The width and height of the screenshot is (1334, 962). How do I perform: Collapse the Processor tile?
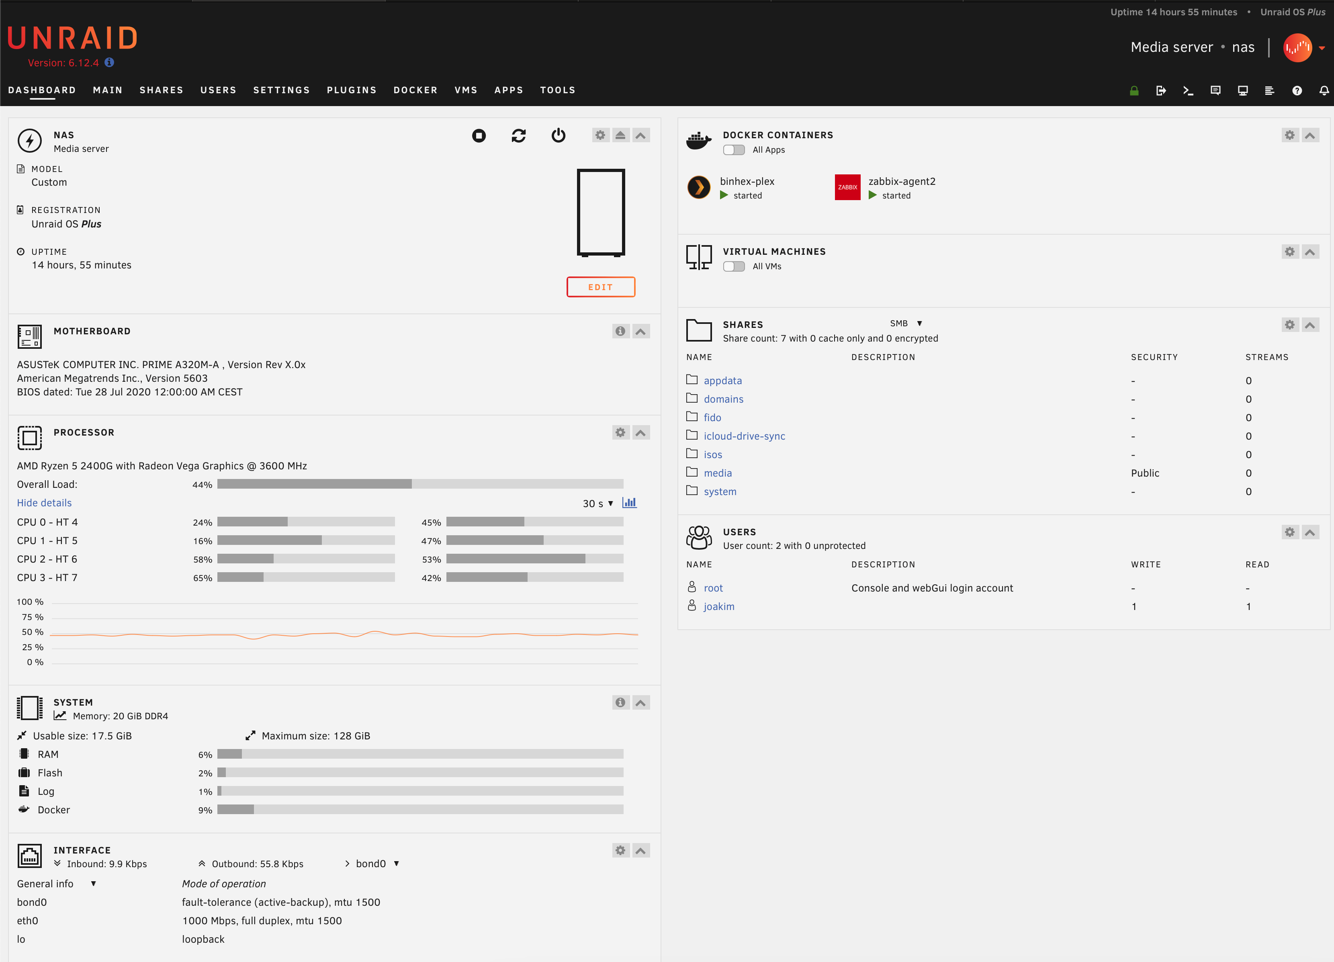[640, 432]
